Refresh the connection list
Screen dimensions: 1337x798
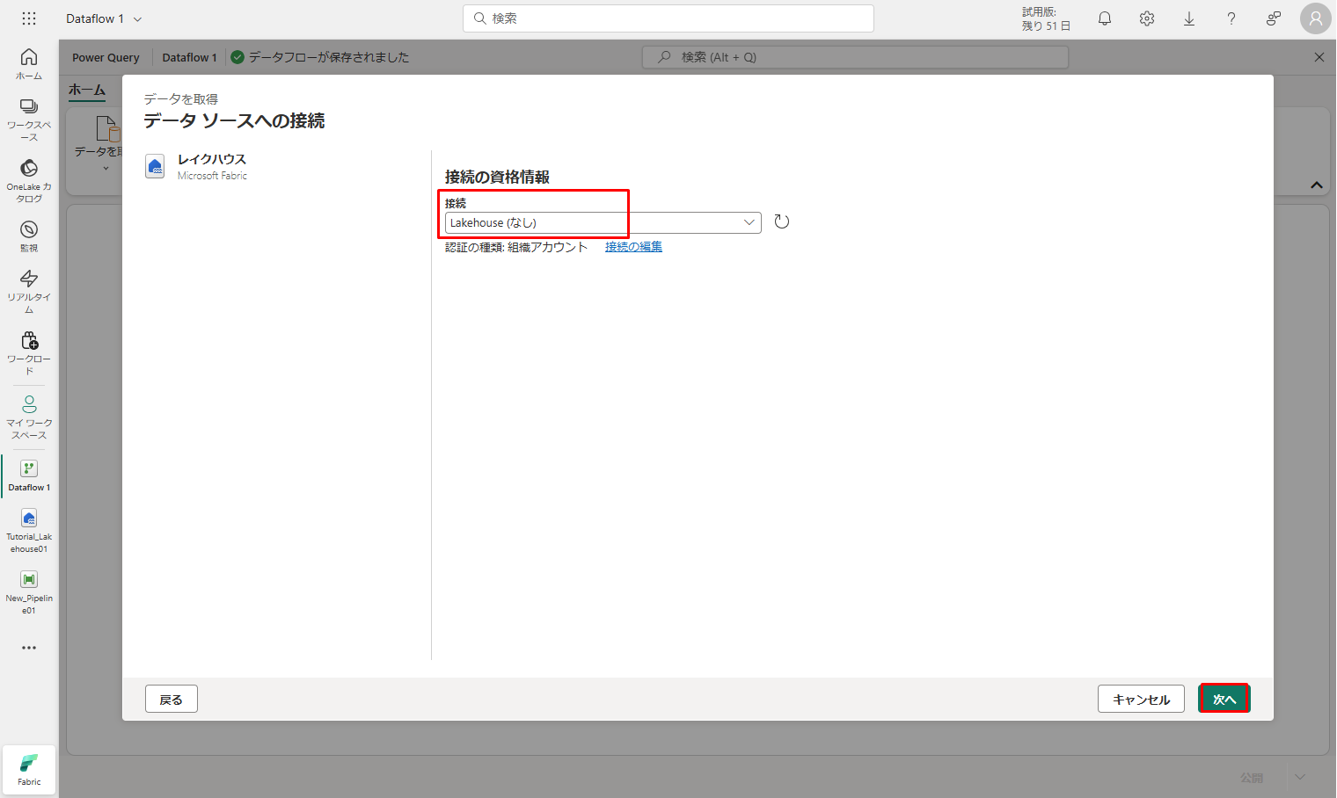coord(782,222)
